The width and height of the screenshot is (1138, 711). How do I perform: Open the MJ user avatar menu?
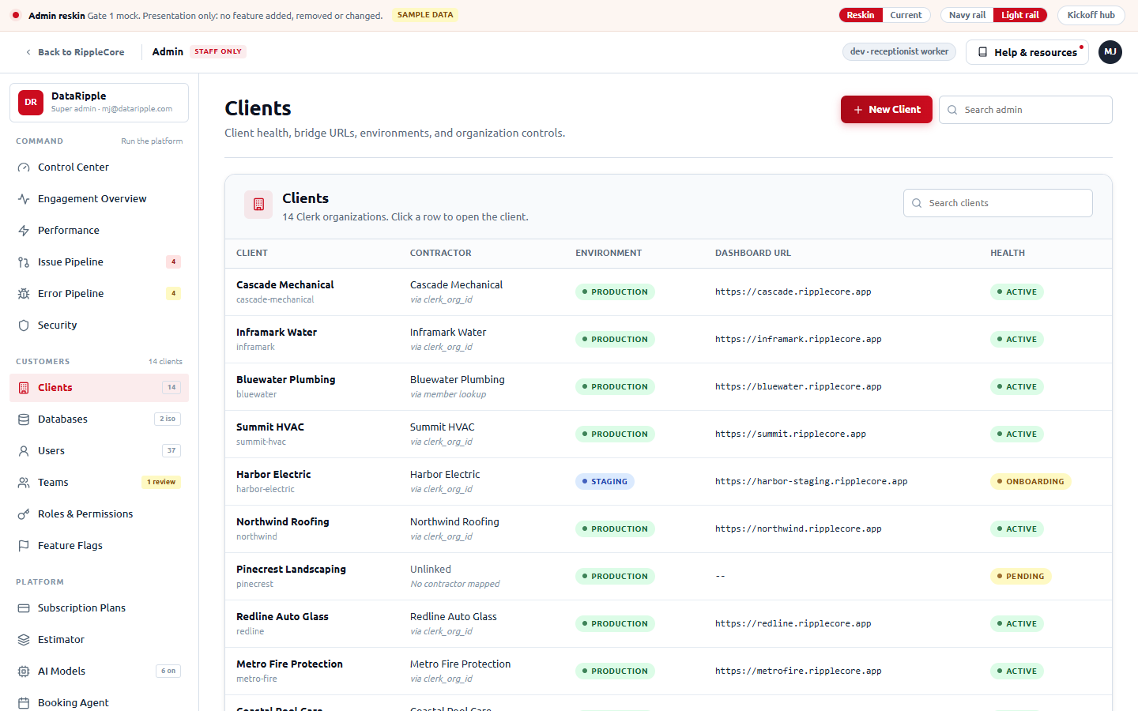(1110, 52)
